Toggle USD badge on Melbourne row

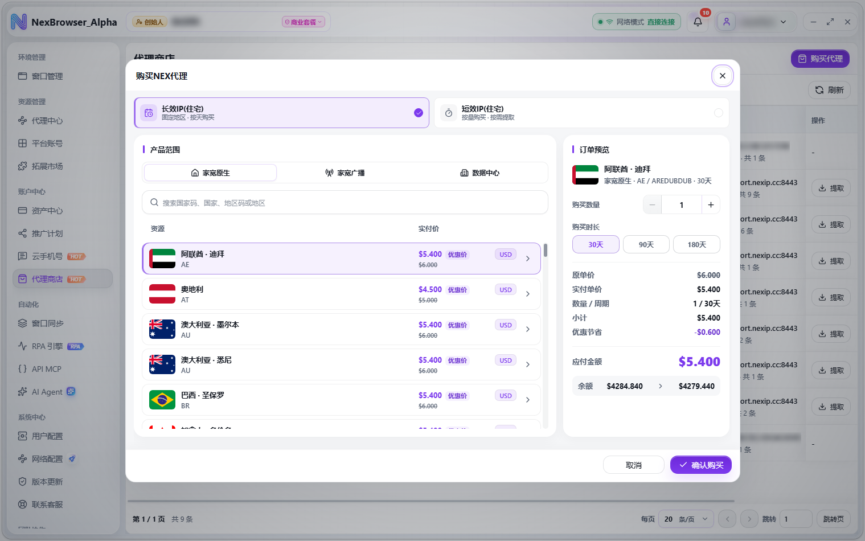[506, 325]
